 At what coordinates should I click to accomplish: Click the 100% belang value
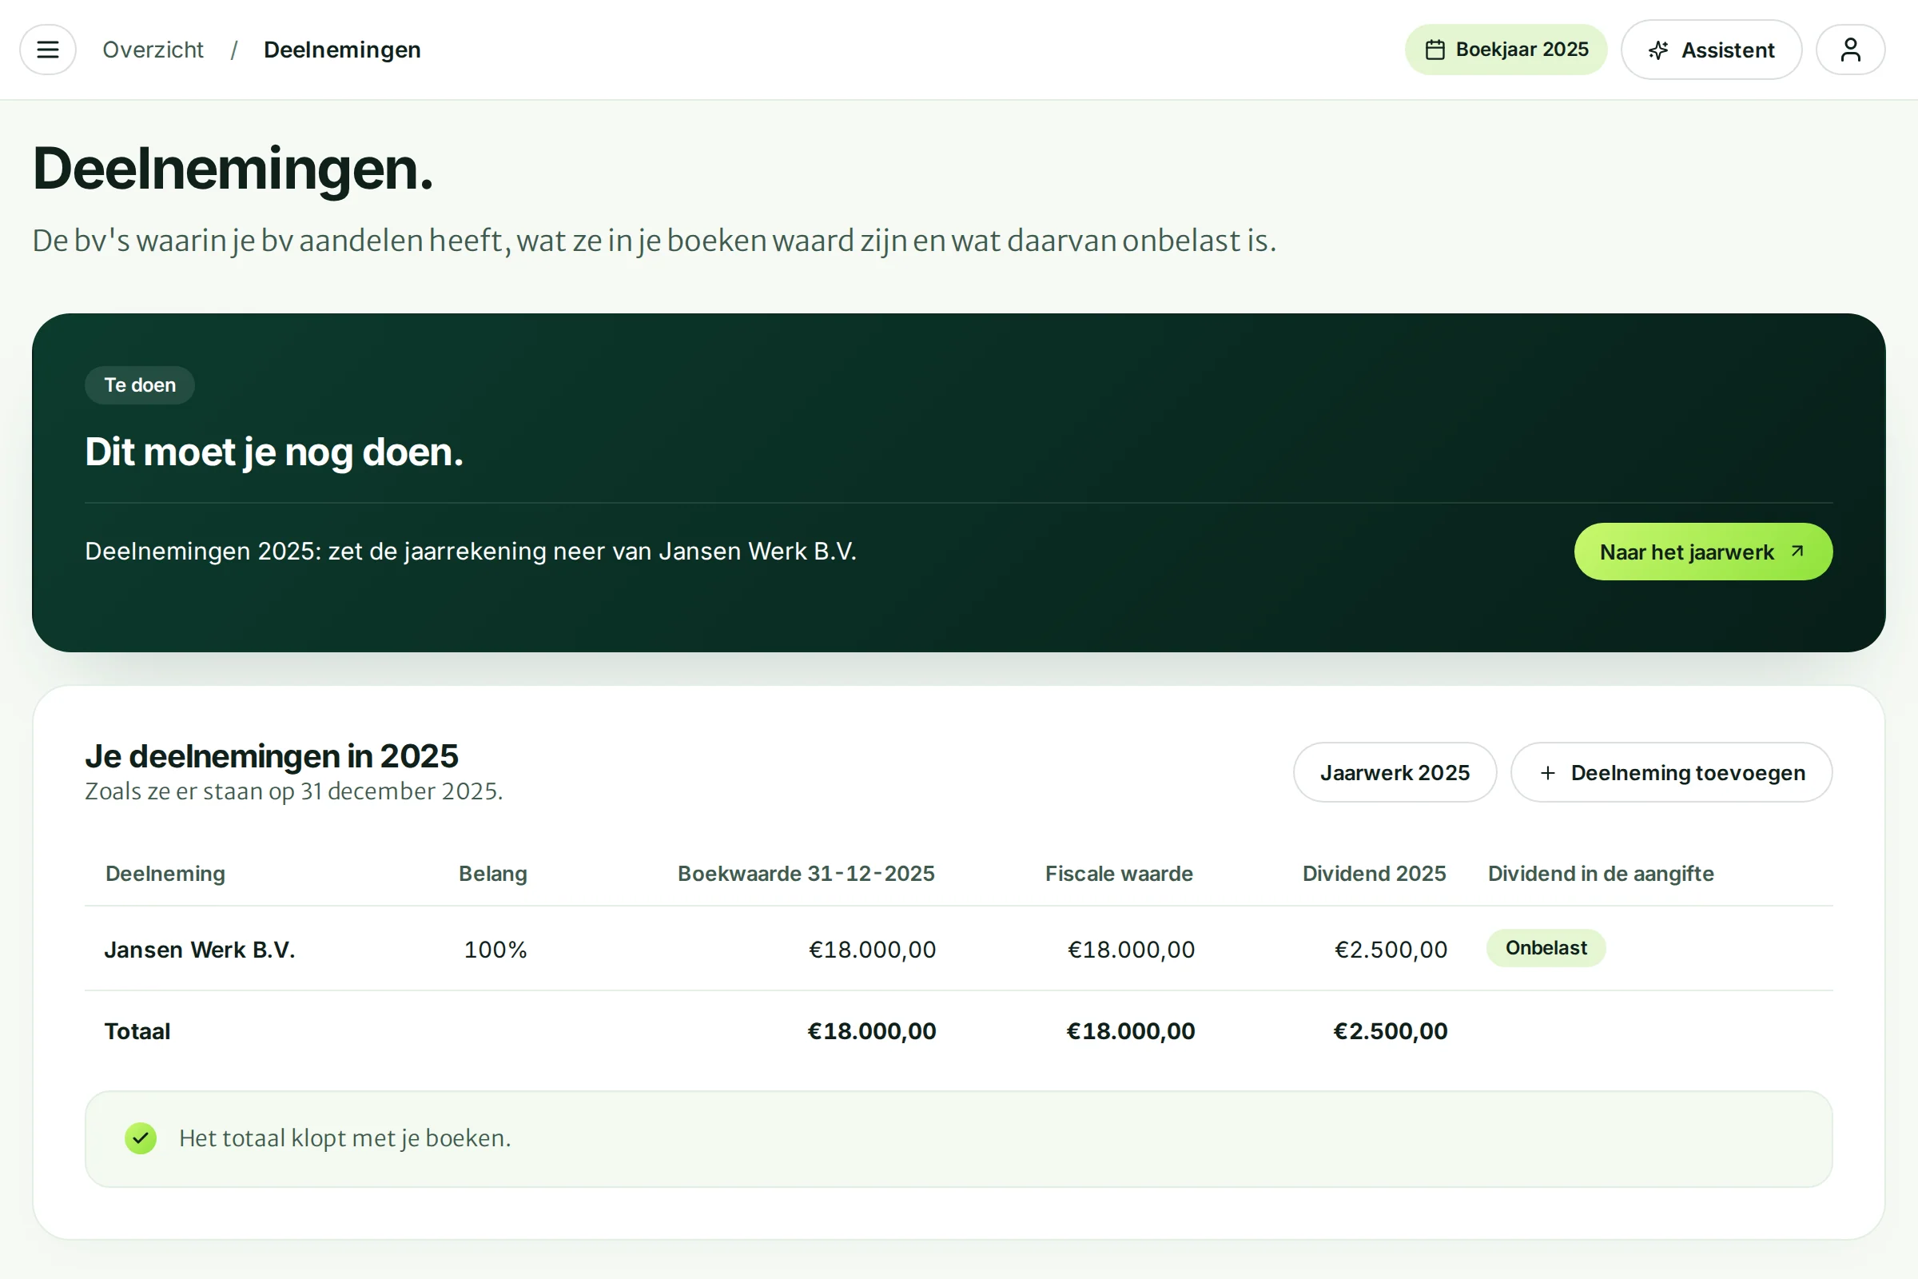click(495, 950)
